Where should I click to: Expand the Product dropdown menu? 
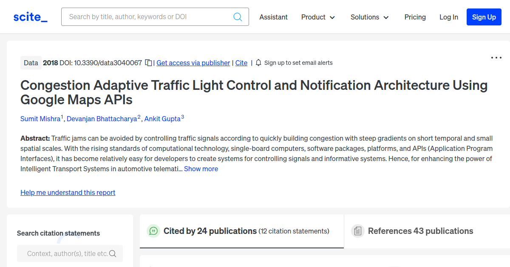tap(318, 17)
